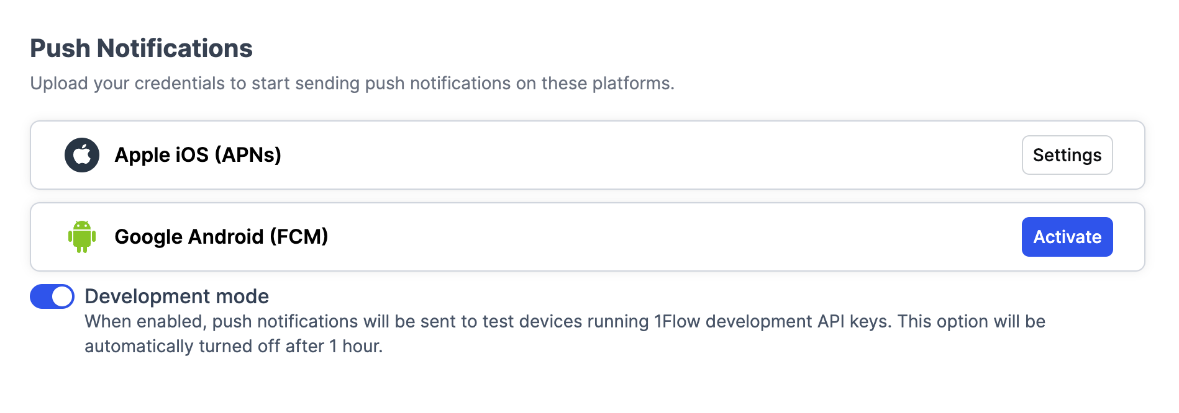Click empty area inside the Google Android card
Image resolution: width=1179 pixels, height=413 pixels.
pos(652,237)
